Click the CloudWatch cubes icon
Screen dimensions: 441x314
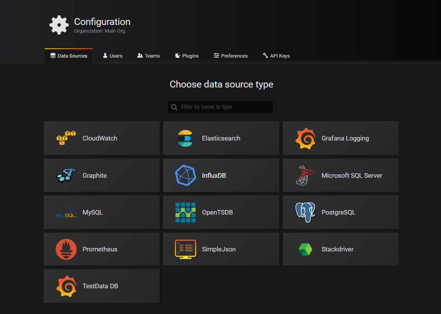tap(66, 138)
